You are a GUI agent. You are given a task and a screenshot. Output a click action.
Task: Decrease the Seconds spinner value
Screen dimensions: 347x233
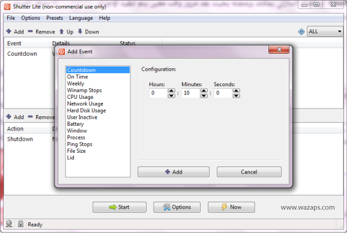(x=237, y=96)
